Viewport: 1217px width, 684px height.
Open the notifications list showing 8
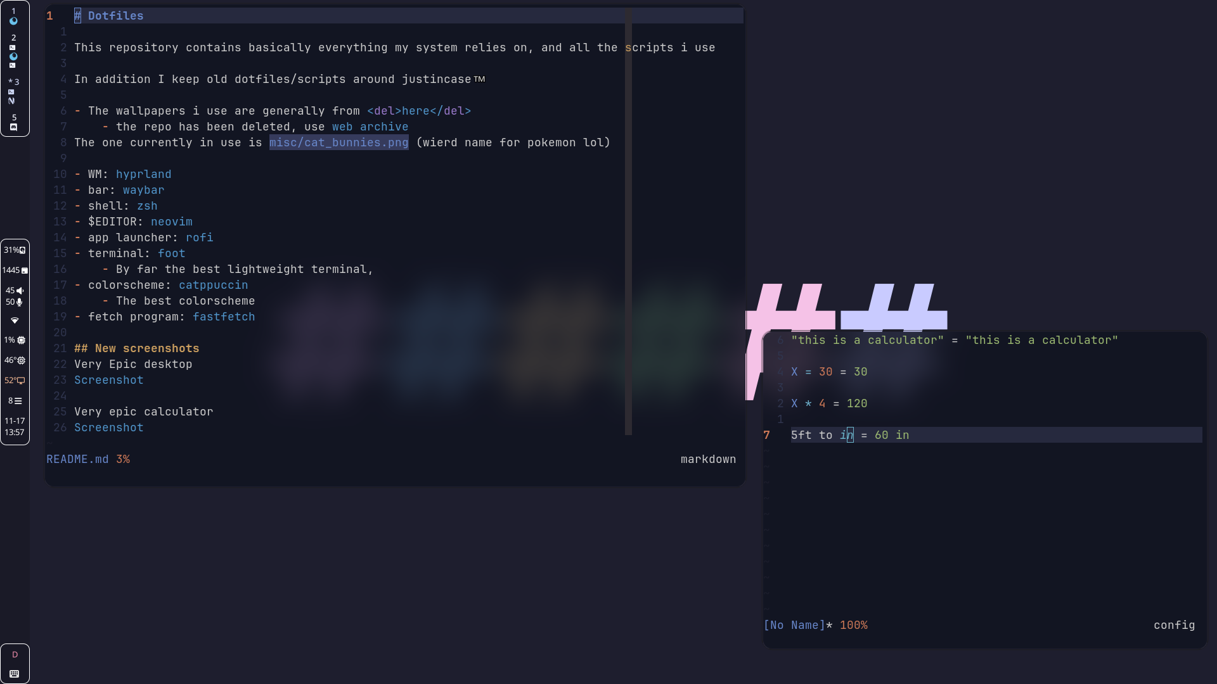click(x=15, y=401)
